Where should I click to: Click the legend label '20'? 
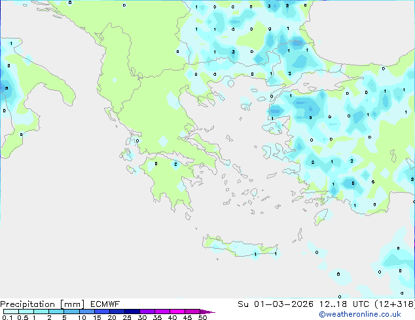click(x=112, y=317)
